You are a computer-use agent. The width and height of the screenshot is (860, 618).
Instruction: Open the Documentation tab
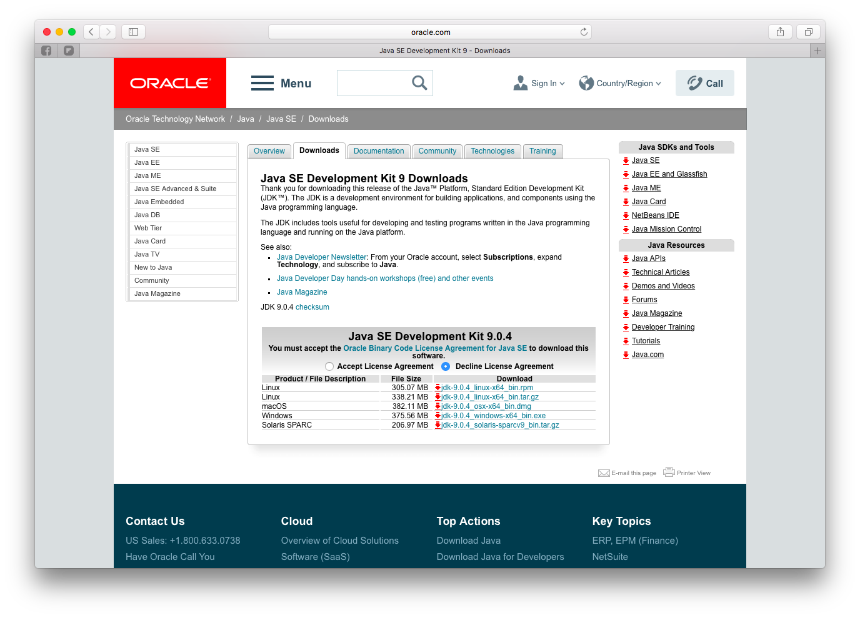(379, 151)
